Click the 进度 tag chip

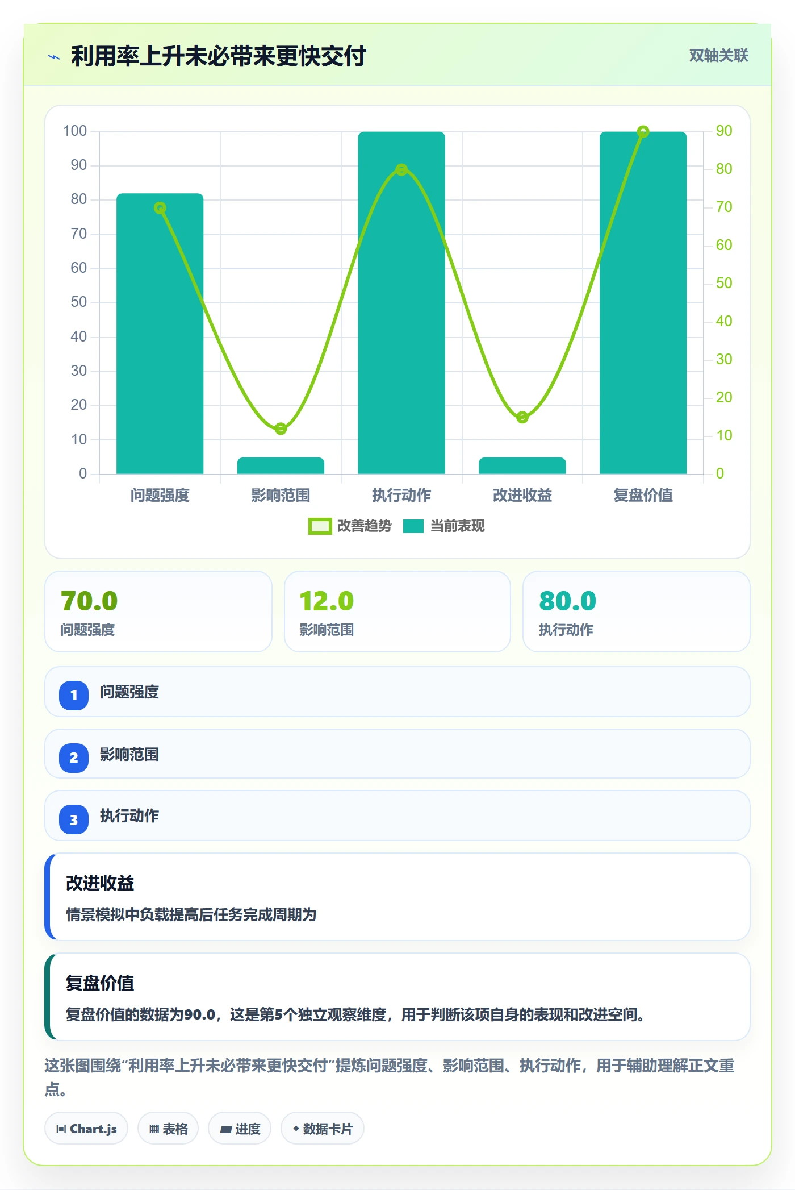click(x=240, y=1129)
